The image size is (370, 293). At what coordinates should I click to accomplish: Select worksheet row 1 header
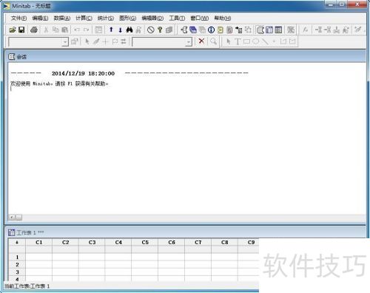coord(17,257)
